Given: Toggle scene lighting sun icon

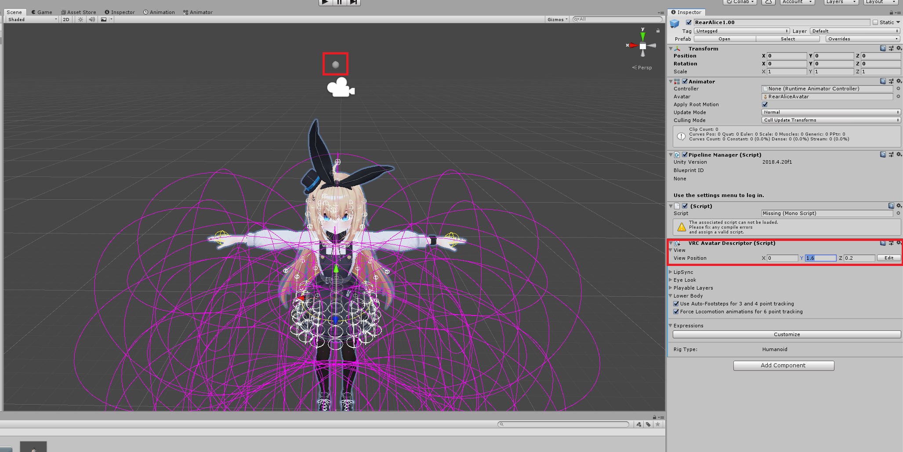Looking at the screenshot, I should [x=80, y=19].
